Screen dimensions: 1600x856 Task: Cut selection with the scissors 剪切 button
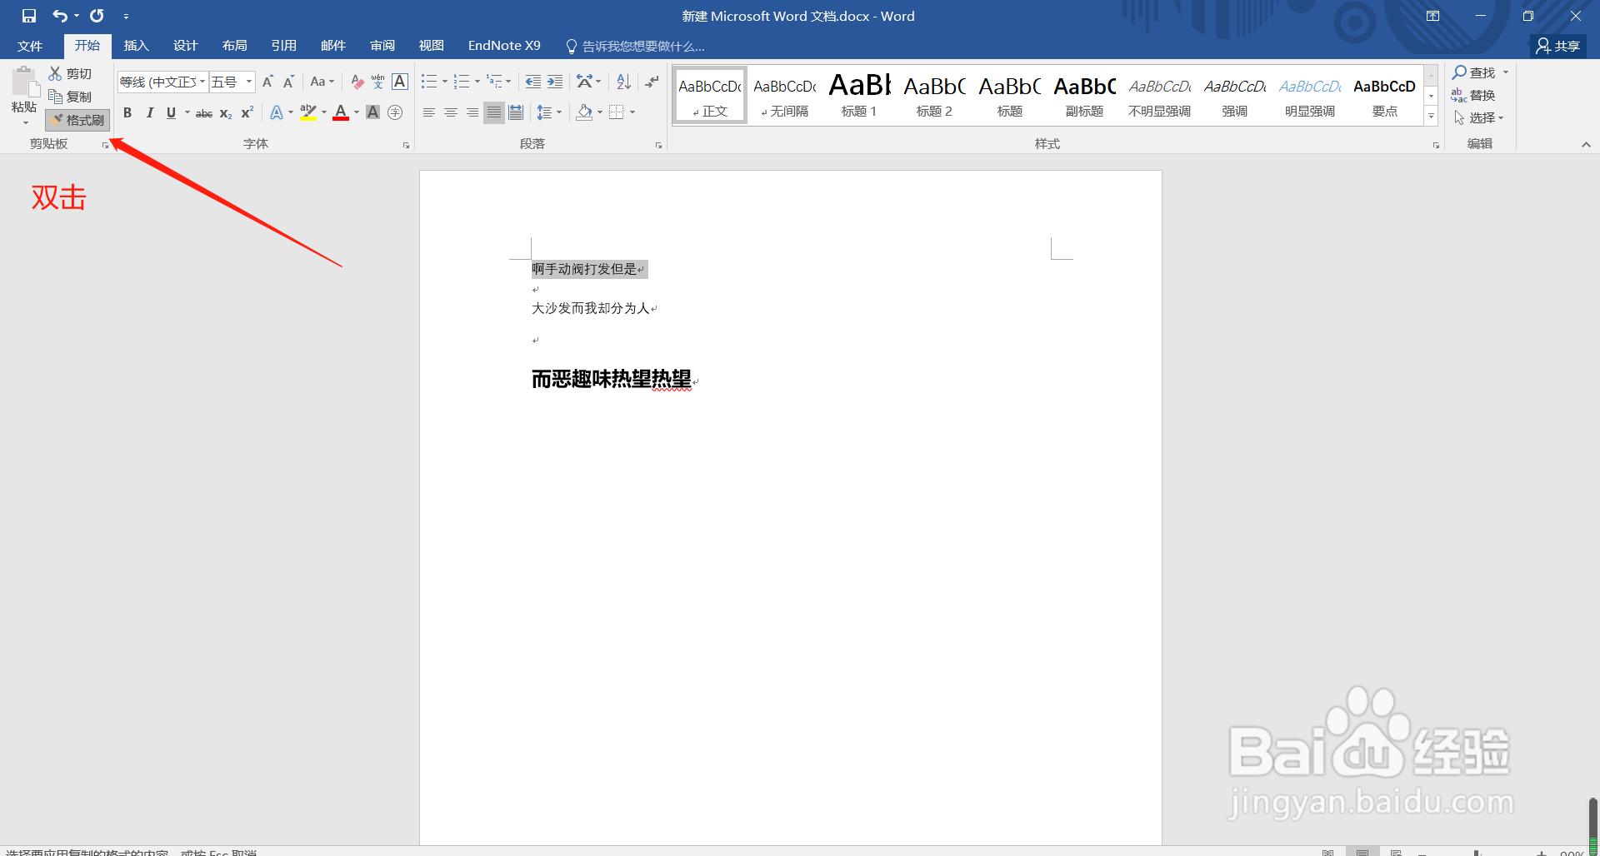tap(70, 73)
